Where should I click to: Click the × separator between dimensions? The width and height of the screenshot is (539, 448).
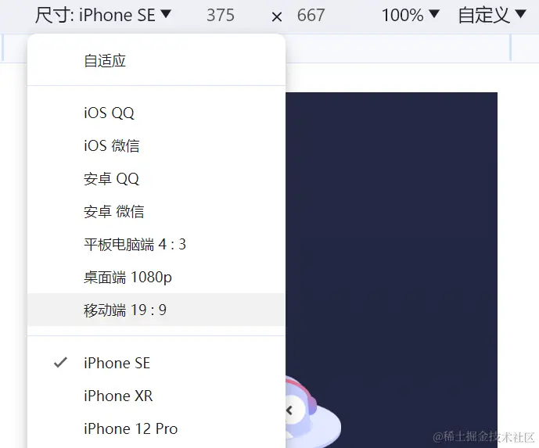(x=277, y=16)
